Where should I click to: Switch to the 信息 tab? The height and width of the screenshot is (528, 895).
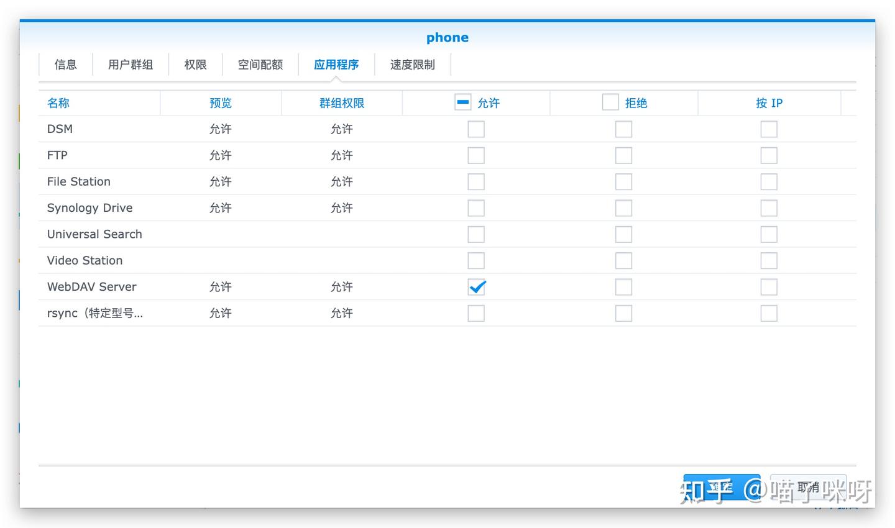65,65
